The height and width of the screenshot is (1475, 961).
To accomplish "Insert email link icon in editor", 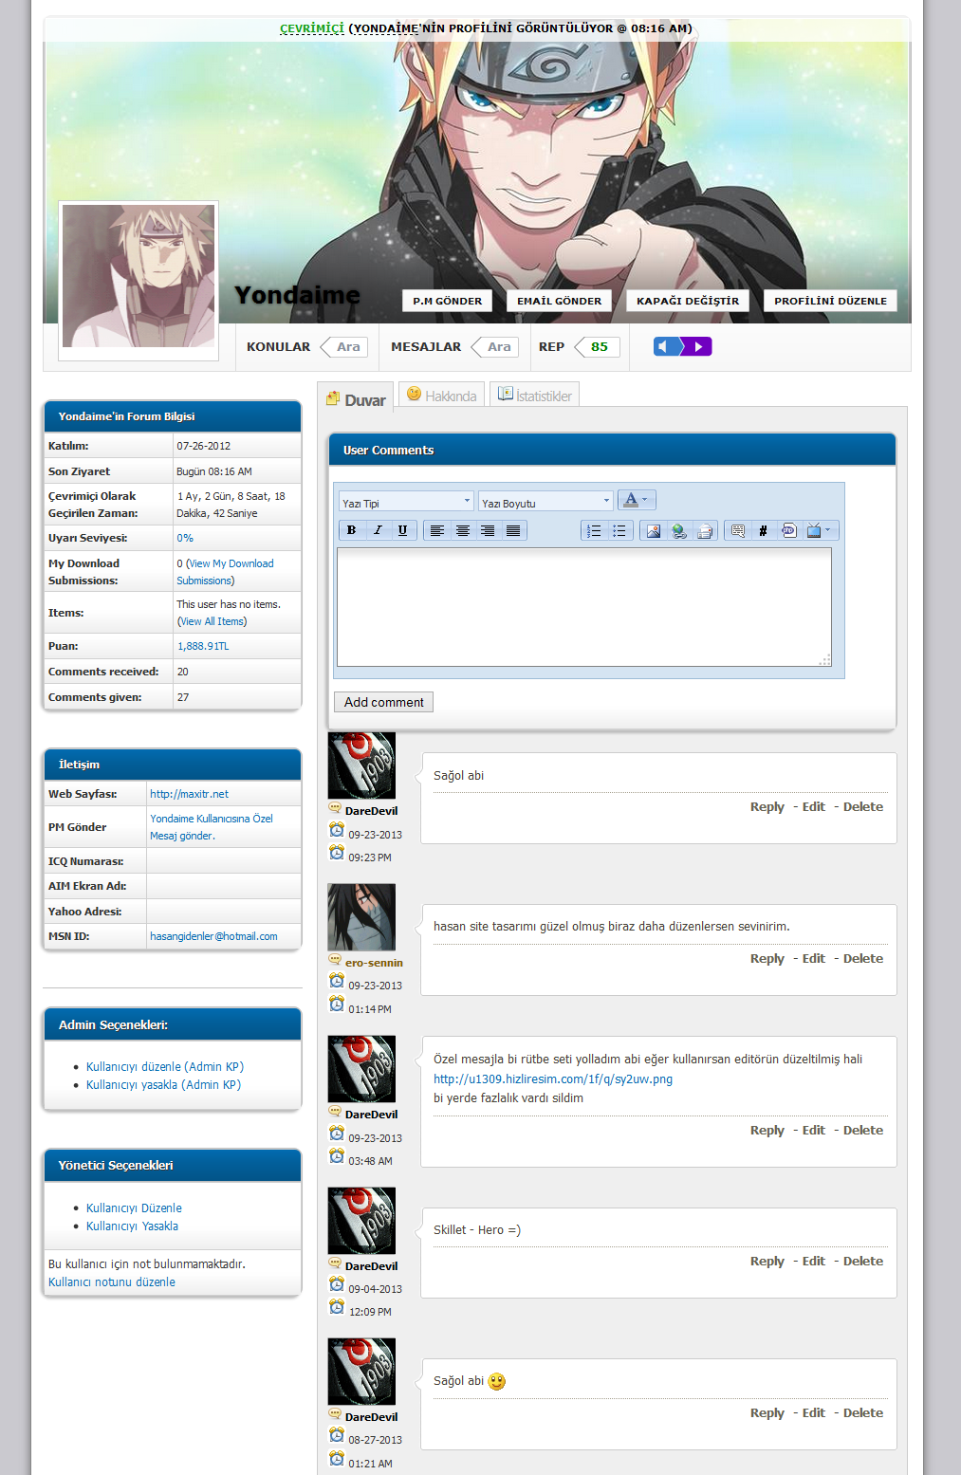I will 704,530.
